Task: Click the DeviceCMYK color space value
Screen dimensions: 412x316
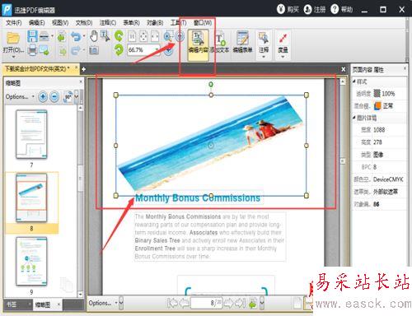Action: (388, 179)
